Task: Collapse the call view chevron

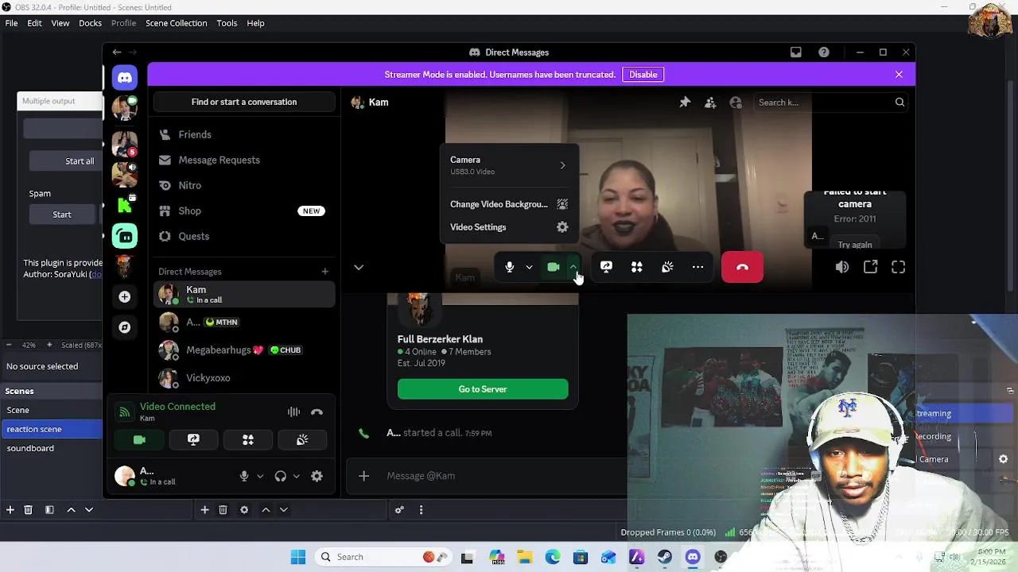Action: (359, 268)
